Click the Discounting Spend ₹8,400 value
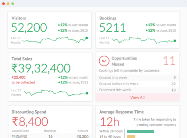This screenshot has width=187, height=138. [30, 122]
